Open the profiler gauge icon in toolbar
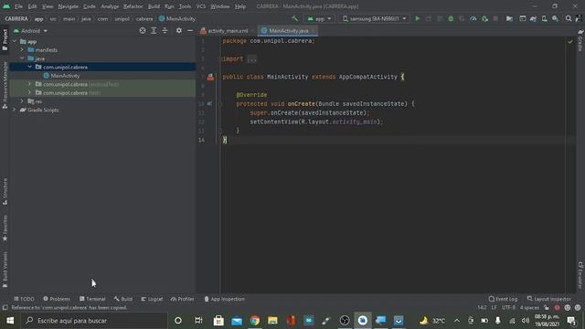 (473, 18)
